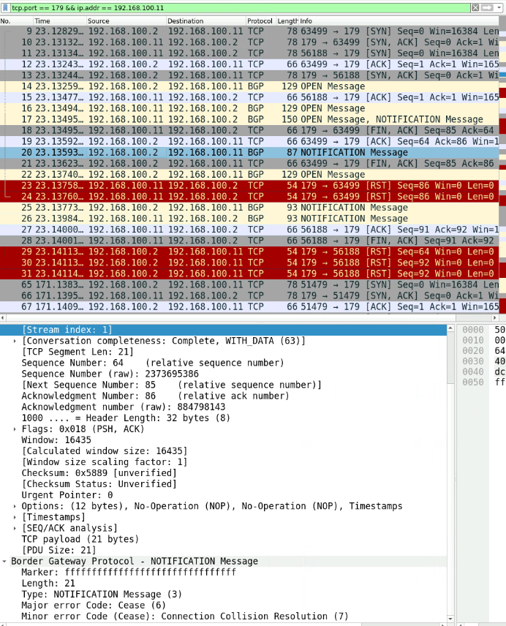
Task: Select packet 22 BGP OPEN Message
Action: (x=249, y=175)
